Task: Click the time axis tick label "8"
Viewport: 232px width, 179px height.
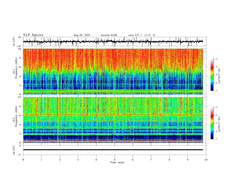Action: [169, 160]
